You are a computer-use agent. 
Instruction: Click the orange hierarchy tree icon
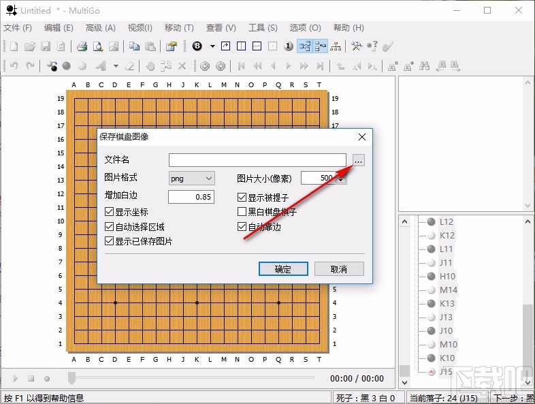[x=336, y=46]
